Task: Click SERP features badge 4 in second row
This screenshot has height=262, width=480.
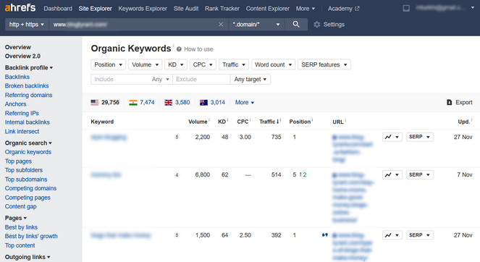Action: [177, 175]
